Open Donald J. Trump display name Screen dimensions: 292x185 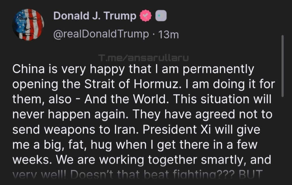tap(95, 16)
